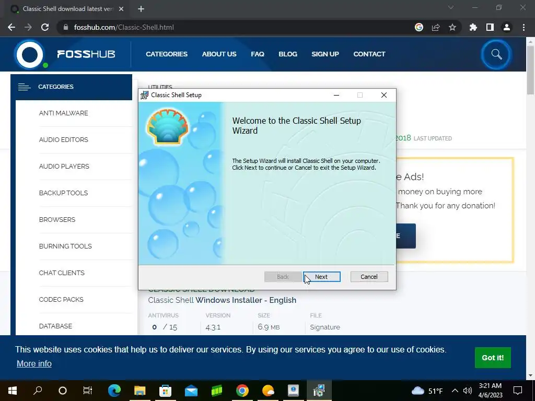Open CATEGORIES in the top navigation
The width and height of the screenshot is (535, 401).
pos(167,54)
